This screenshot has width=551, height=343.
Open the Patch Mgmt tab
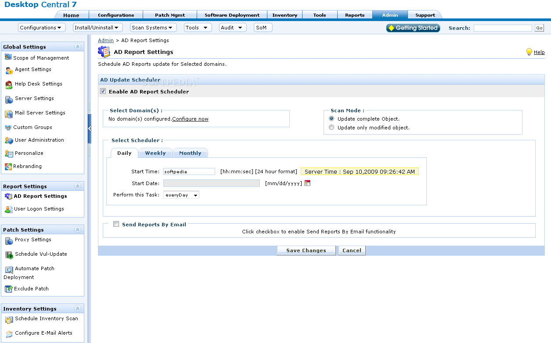click(x=170, y=15)
